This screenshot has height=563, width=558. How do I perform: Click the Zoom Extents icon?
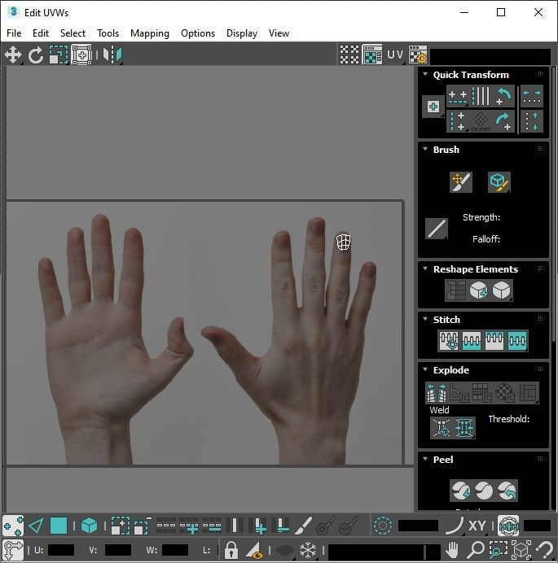coord(521,549)
